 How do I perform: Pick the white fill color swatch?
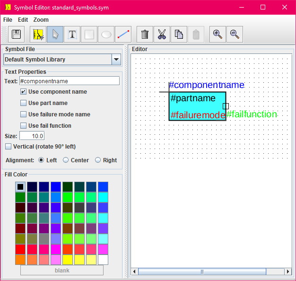coord(103,260)
